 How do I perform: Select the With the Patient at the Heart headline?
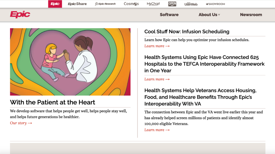click(52, 102)
